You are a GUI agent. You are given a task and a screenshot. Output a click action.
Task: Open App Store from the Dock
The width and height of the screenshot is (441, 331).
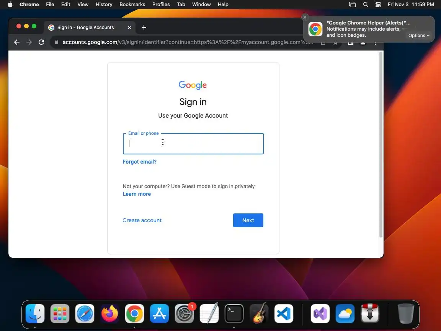160,313
